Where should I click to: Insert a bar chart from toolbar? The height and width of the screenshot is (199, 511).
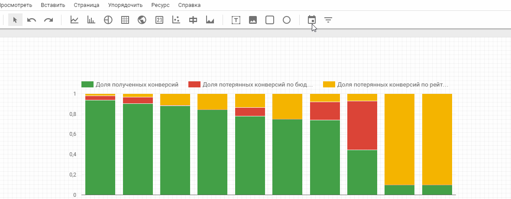click(91, 20)
